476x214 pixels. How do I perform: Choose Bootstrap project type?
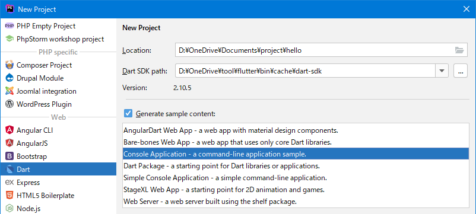58,156
